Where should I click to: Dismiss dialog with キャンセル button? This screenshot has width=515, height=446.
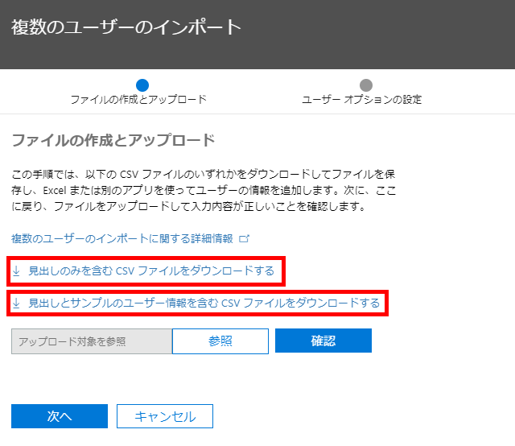[165, 416]
